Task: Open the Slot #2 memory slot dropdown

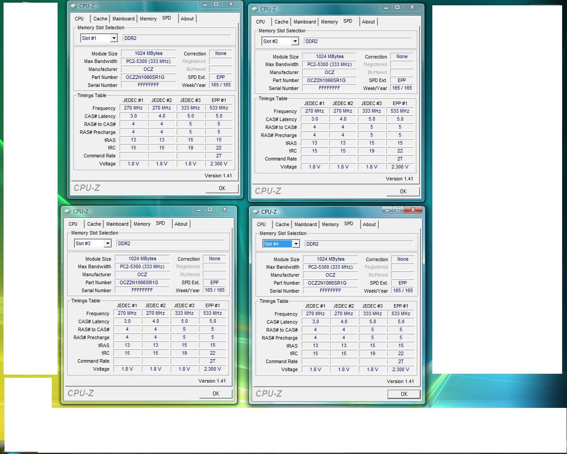Action: coord(295,41)
